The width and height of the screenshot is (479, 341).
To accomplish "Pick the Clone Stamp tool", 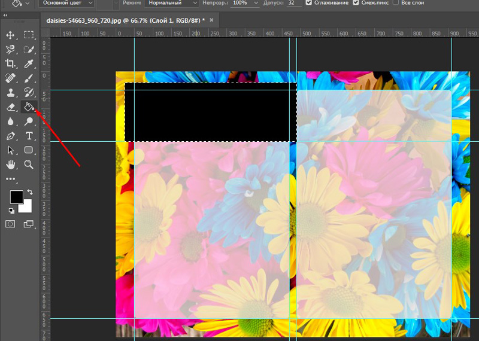I will tap(10, 92).
